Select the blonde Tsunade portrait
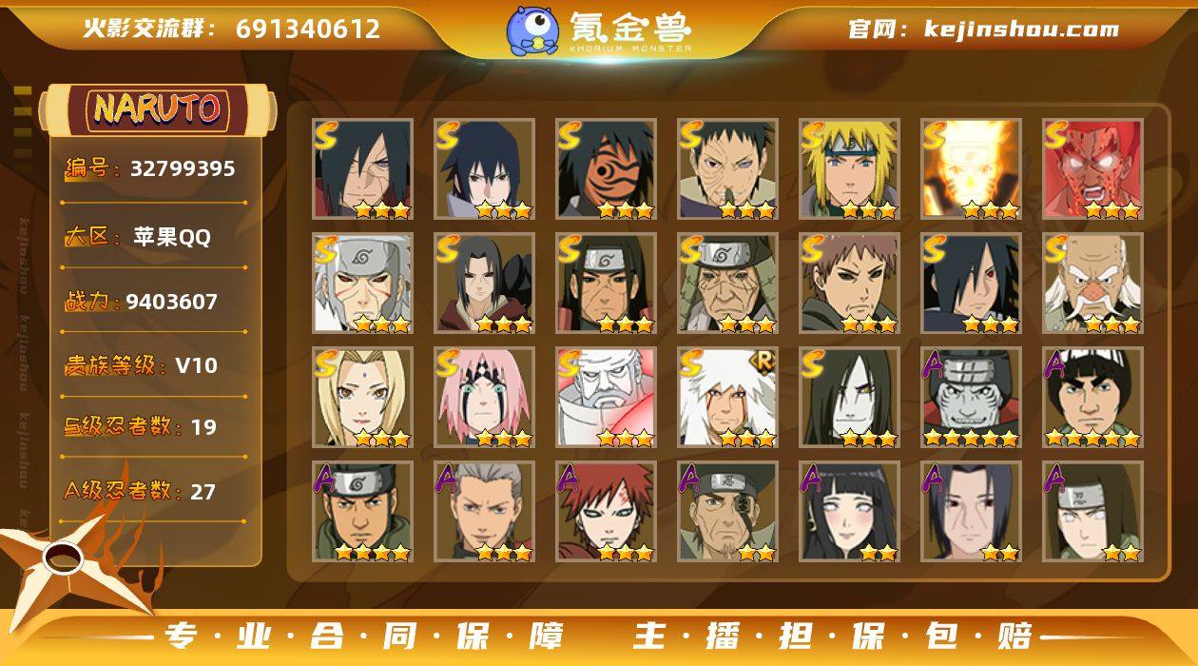This screenshot has height=666, width=1198. click(363, 398)
